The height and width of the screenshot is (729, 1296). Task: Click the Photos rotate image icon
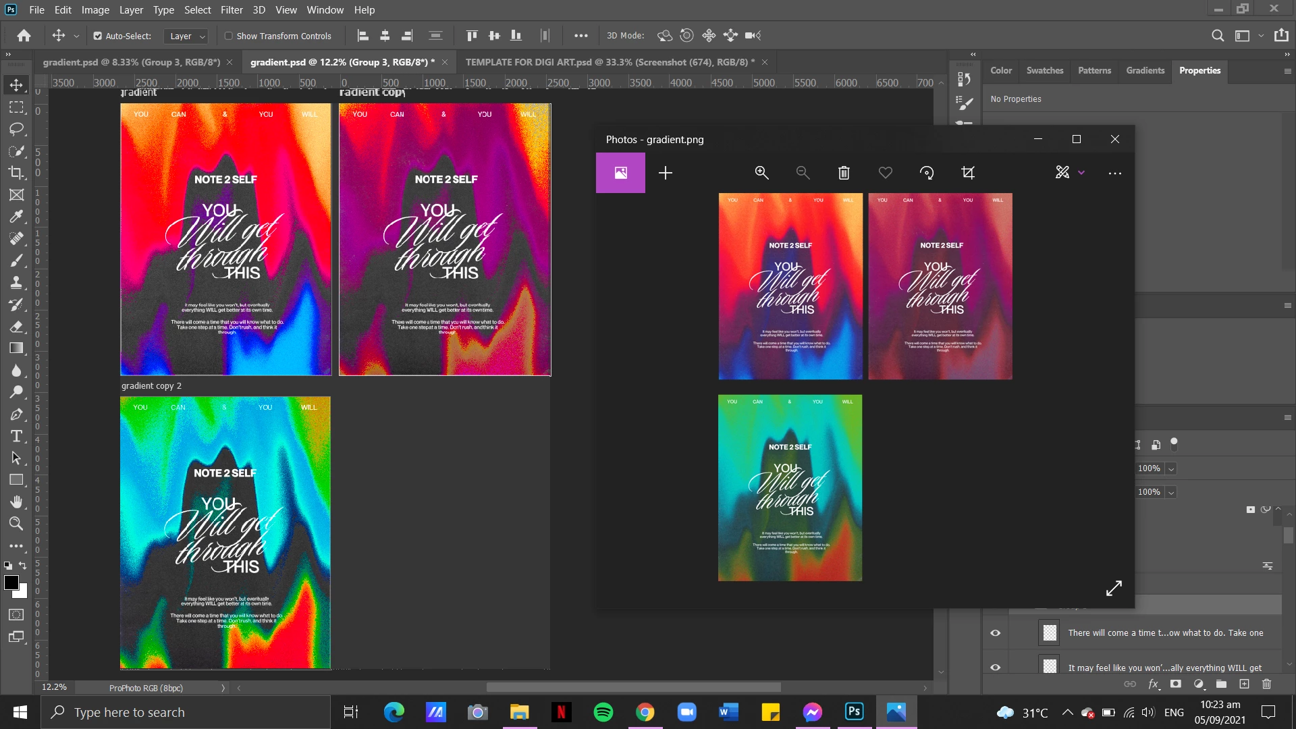pyautogui.click(x=927, y=173)
